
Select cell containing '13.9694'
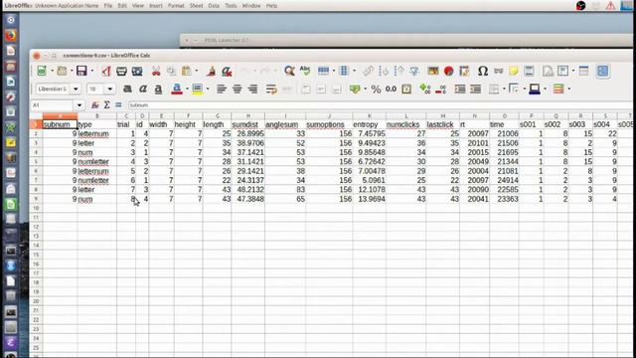[x=369, y=199]
